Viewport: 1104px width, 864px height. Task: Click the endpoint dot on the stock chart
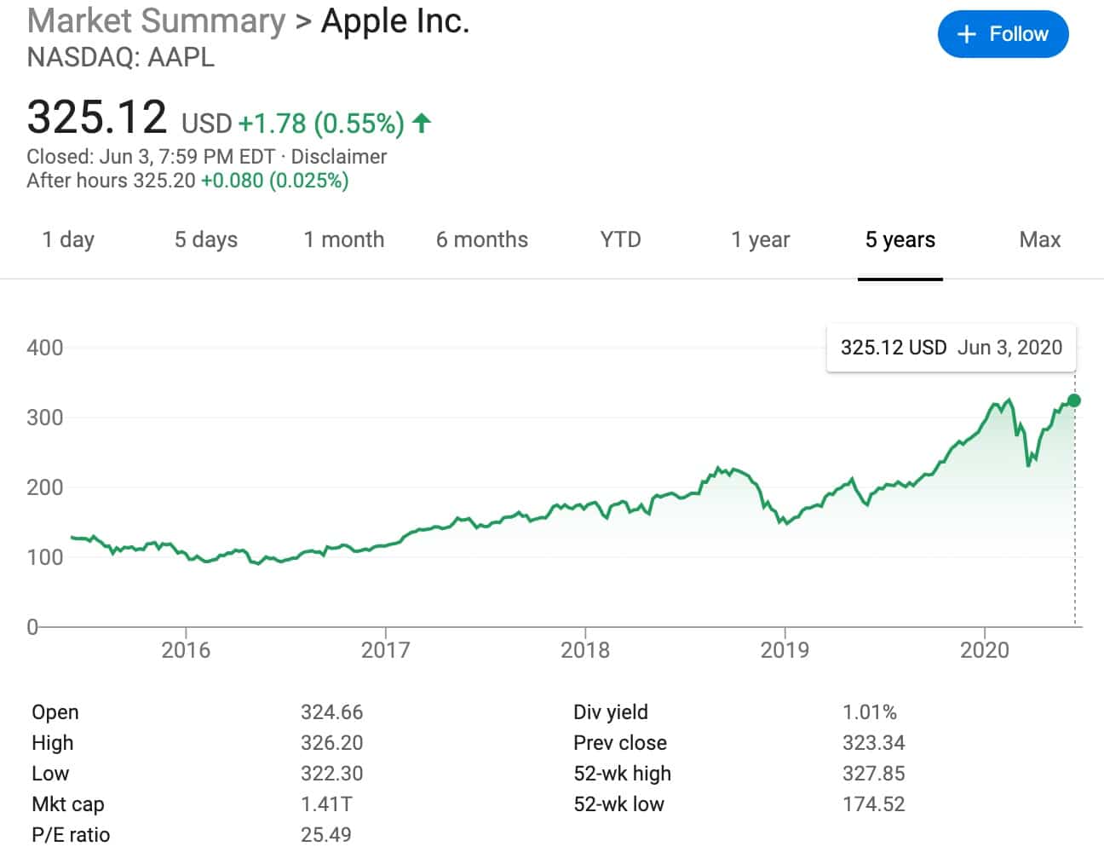coord(1074,400)
